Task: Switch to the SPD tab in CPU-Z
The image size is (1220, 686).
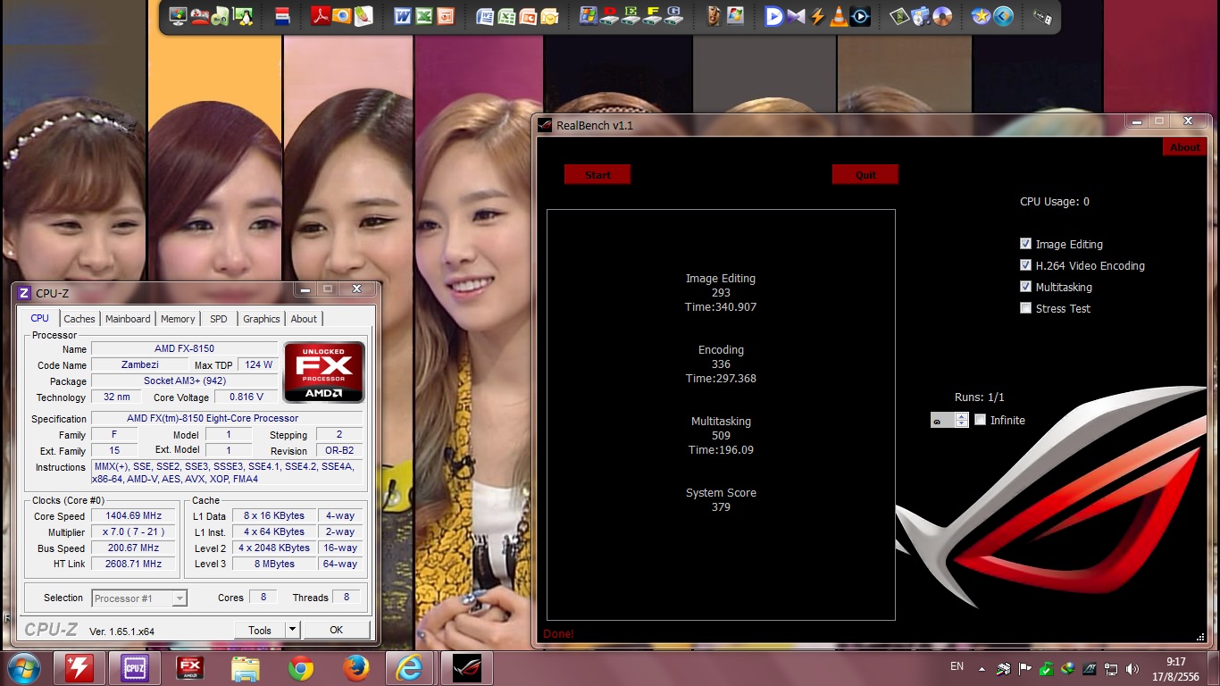Action: tap(219, 319)
